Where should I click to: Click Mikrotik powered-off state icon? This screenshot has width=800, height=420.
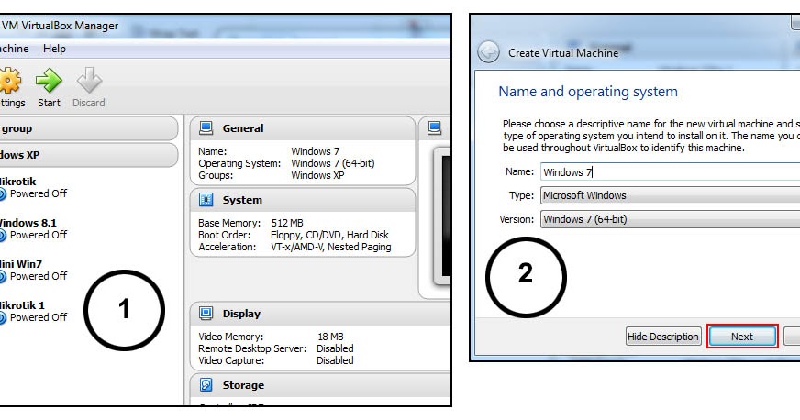pyautogui.click(x=2, y=194)
